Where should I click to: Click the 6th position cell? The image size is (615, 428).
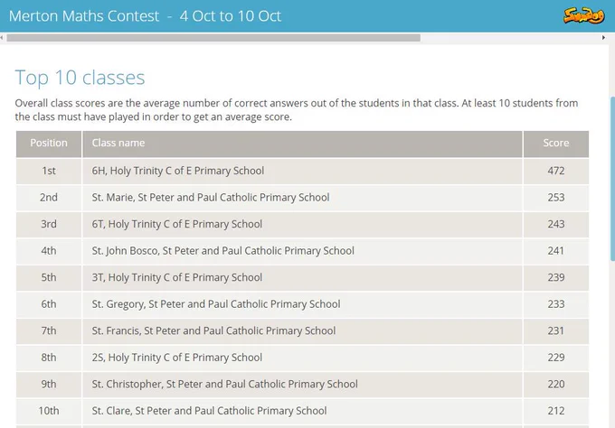pyautogui.click(x=49, y=304)
